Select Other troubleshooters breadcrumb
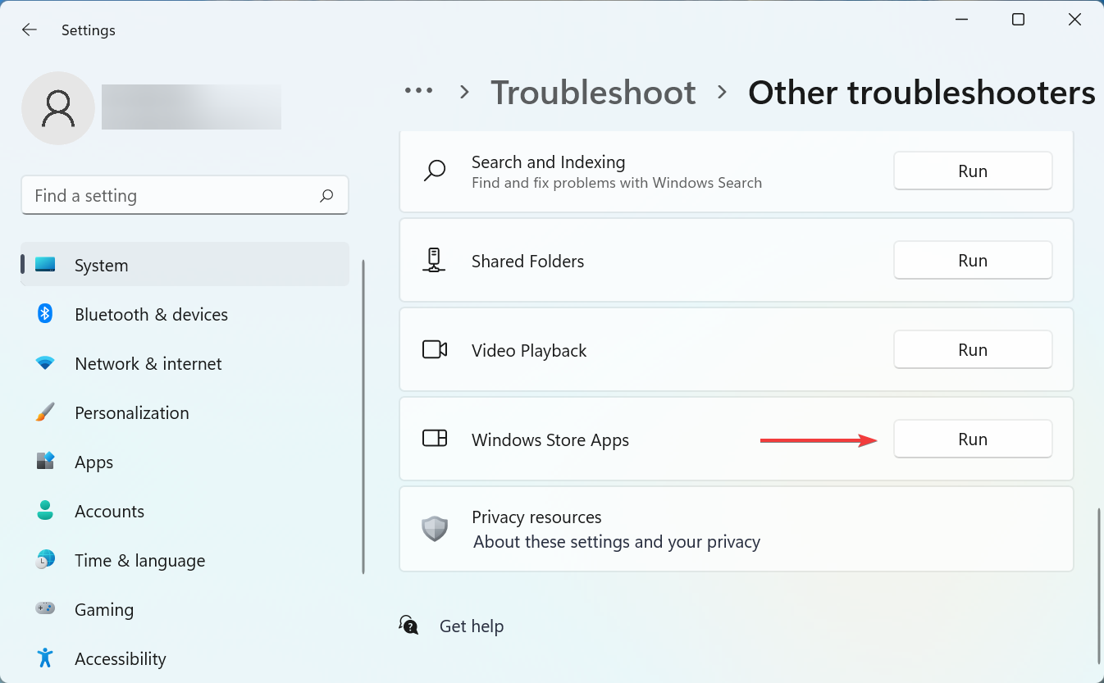The height and width of the screenshot is (683, 1104). coord(920,92)
